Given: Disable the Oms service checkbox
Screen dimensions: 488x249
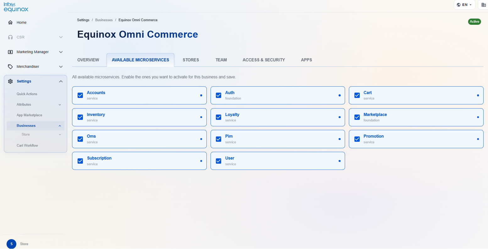Looking at the screenshot, I should pos(80,139).
